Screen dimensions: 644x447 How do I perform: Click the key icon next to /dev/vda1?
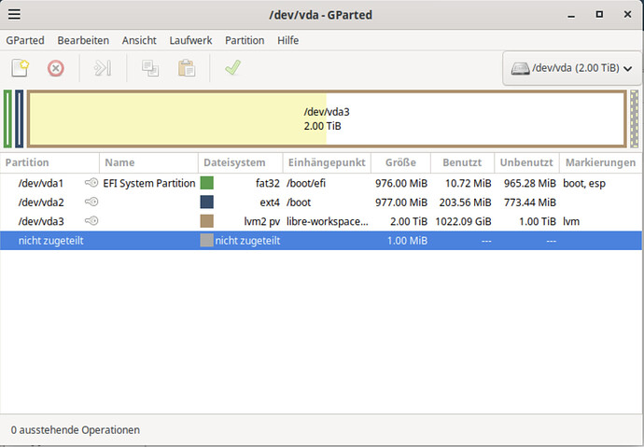[x=91, y=183]
